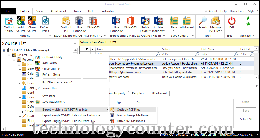Image resolution: width=260 pixels, height=138 pixels.
Task: Select Veritas Account Registration email row
Action: (167, 64)
